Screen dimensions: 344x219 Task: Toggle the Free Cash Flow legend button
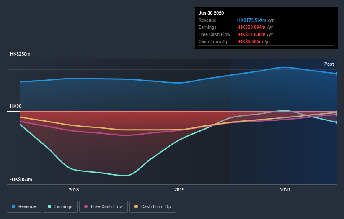point(103,207)
